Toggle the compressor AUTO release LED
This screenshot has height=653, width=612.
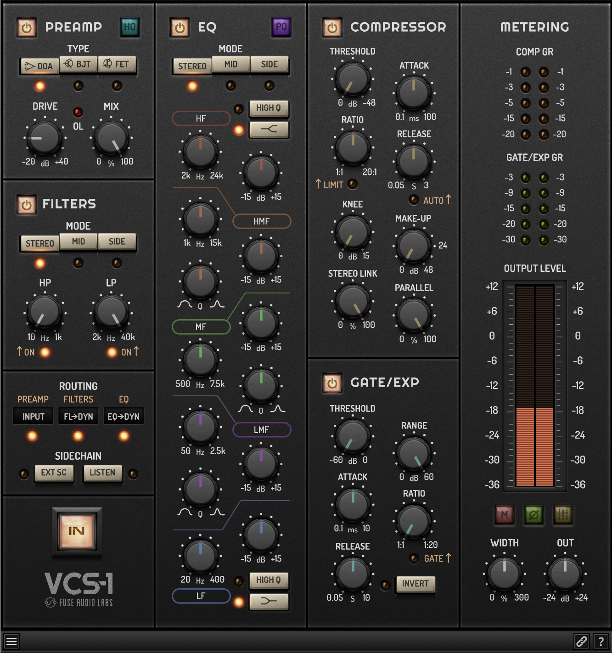tap(414, 200)
